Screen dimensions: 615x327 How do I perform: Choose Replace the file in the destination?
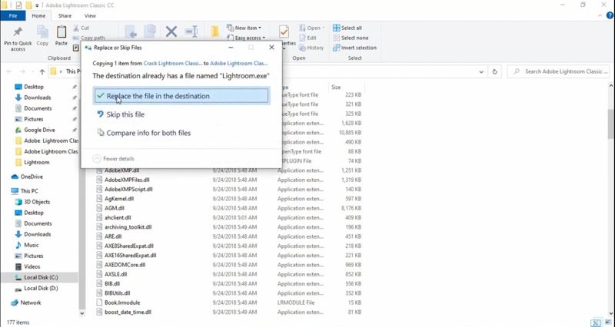tap(181, 96)
